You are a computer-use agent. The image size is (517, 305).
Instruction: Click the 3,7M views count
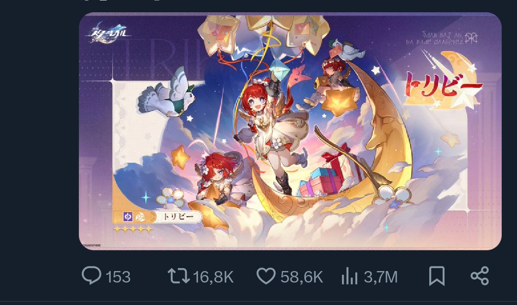click(x=381, y=277)
